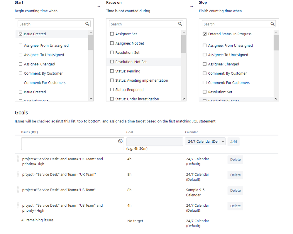Click the search magnifier in Start panel
293x234 pixels.
[x=87, y=24]
